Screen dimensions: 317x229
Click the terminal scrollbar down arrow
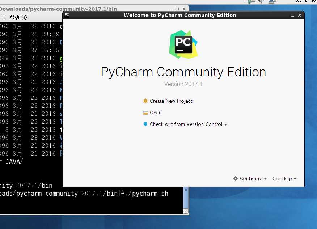[186, 211]
